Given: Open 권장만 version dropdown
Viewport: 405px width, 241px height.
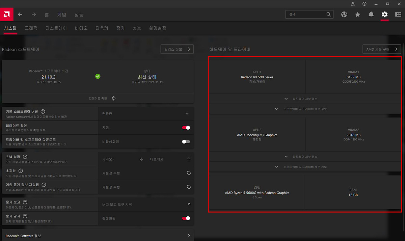Looking at the screenshot, I should coord(146,114).
